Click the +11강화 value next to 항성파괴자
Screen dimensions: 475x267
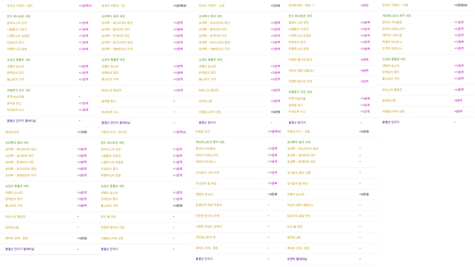[82, 132]
